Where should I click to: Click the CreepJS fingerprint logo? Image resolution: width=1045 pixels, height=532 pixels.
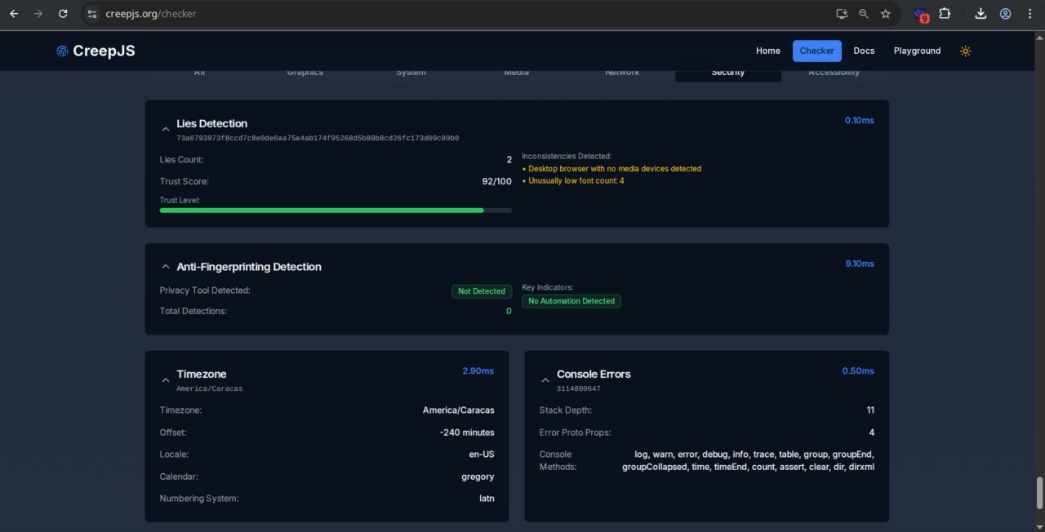[x=62, y=51]
